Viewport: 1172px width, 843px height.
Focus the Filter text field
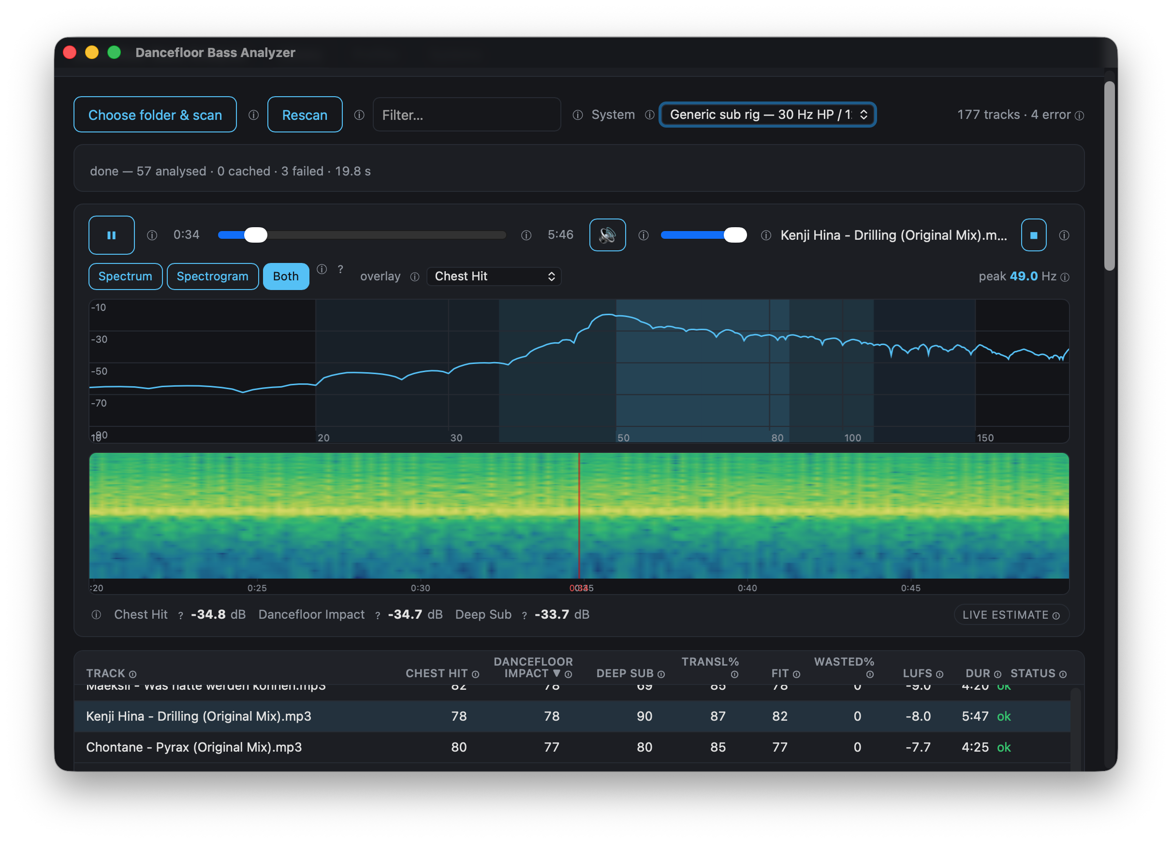[467, 115]
